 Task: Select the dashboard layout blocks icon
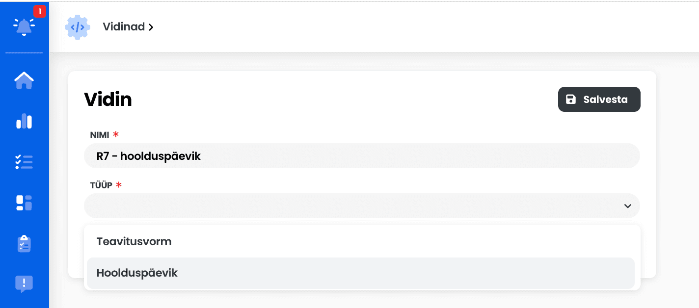point(24,203)
